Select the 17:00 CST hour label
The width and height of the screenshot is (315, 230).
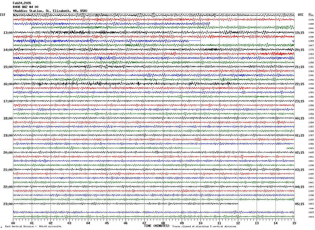tap(8, 101)
